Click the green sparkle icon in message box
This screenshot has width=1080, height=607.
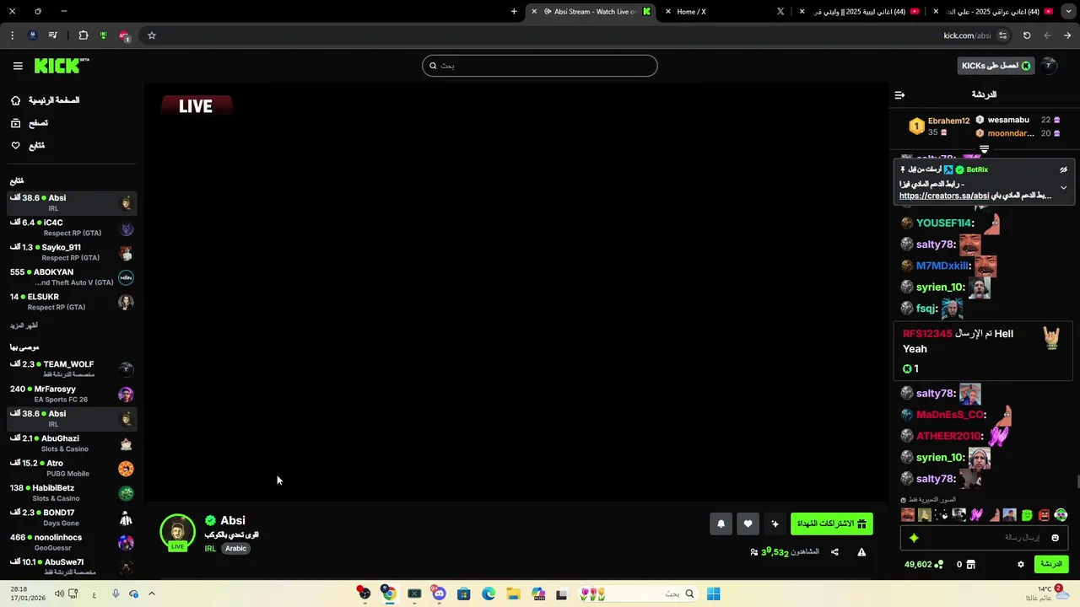[914, 538]
